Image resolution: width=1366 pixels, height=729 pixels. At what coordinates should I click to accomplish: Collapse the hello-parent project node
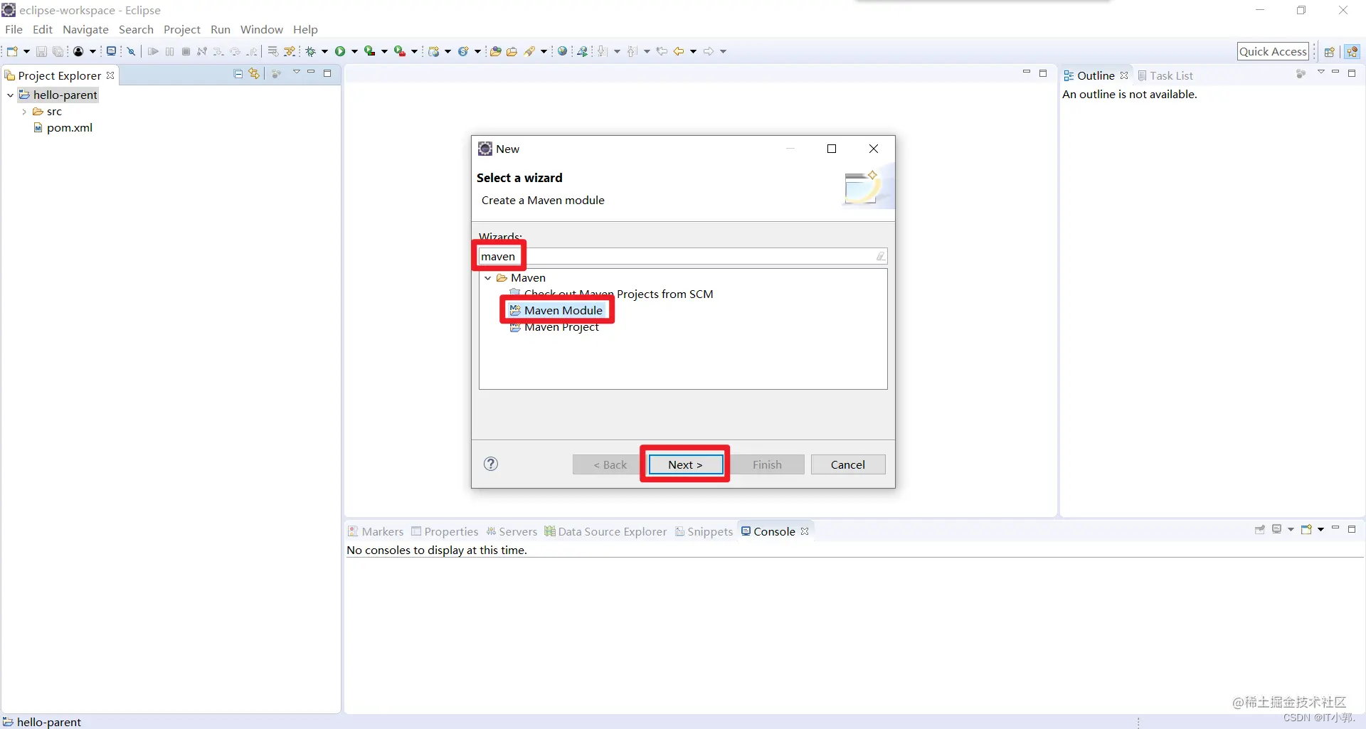[11, 95]
